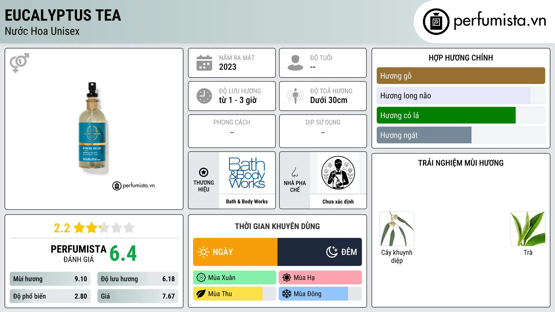Click the Hương gỗ accord bar
Image resolution: width=555 pixels, height=312 pixels.
461,76
